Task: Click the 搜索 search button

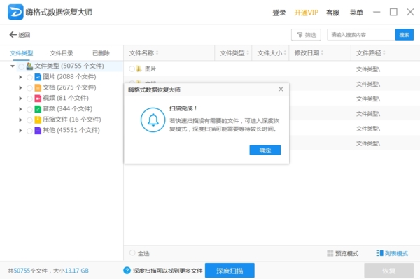Action: click(x=404, y=35)
